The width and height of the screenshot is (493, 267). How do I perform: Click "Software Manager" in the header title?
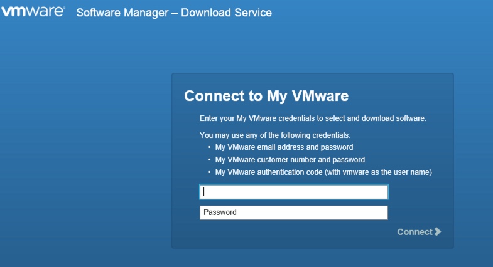122,13
